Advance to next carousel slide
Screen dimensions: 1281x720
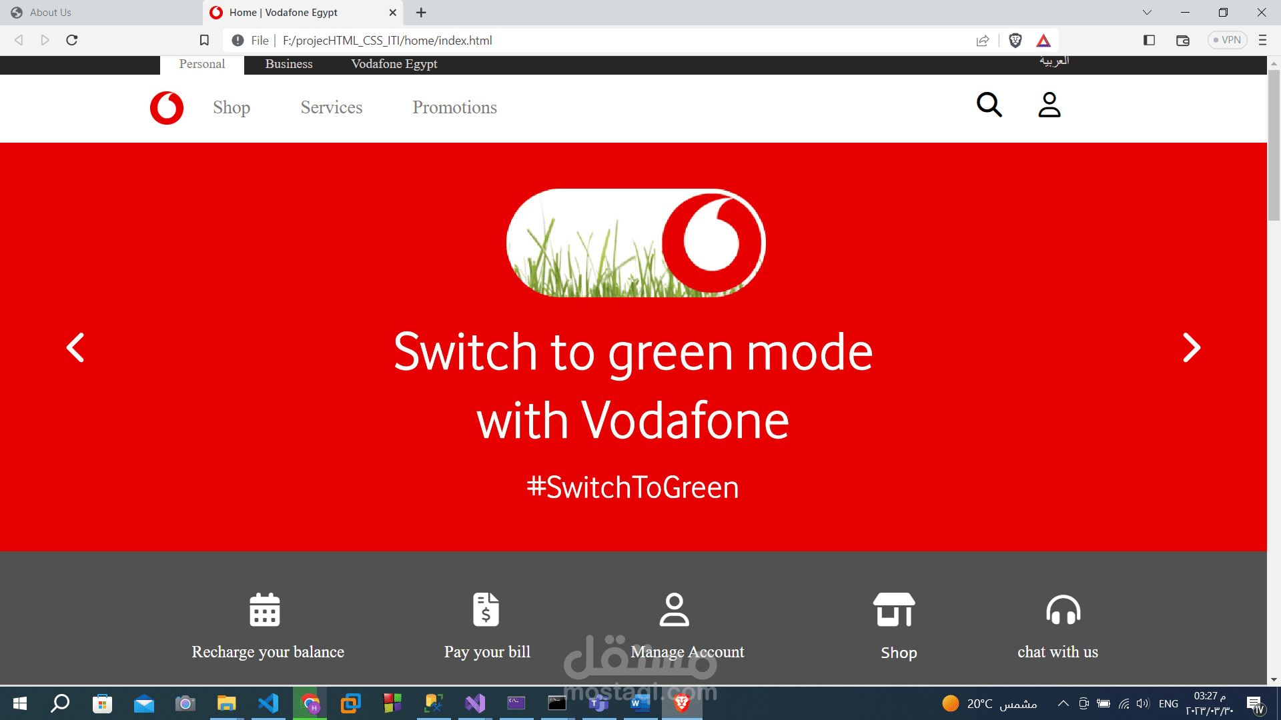point(1192,347)
